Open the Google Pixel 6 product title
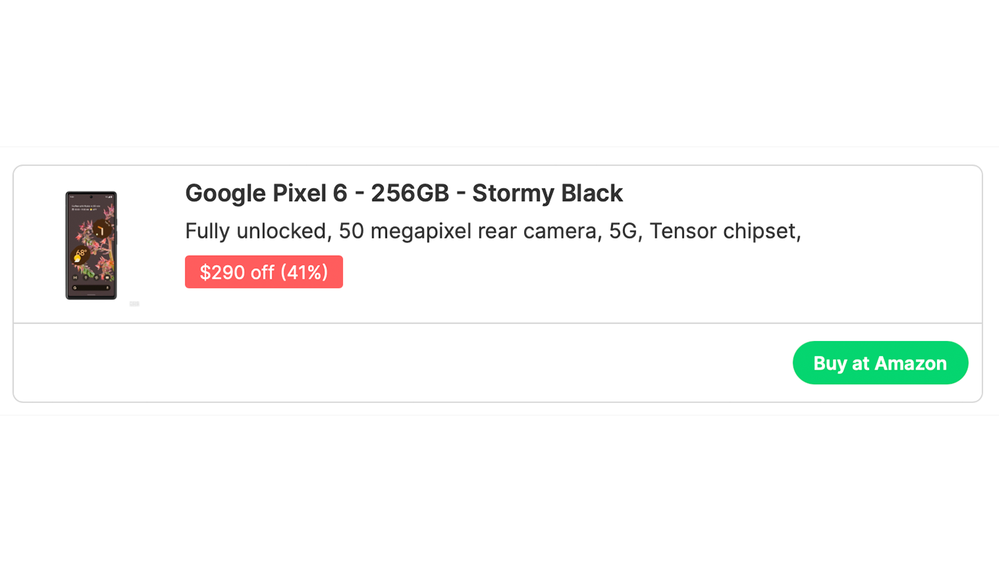 tap(404, 193)
